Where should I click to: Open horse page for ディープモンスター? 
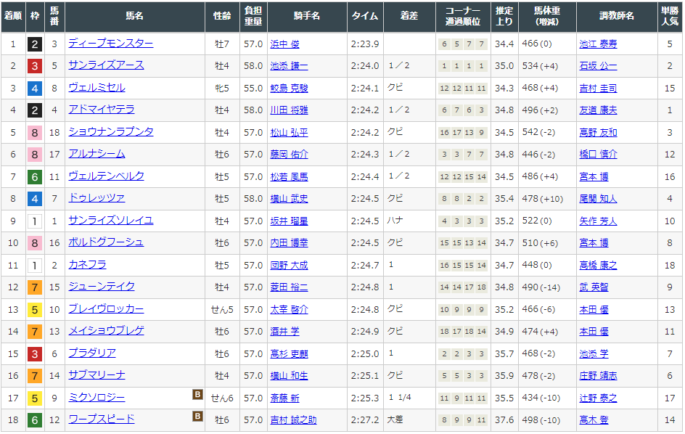point(110,44)
